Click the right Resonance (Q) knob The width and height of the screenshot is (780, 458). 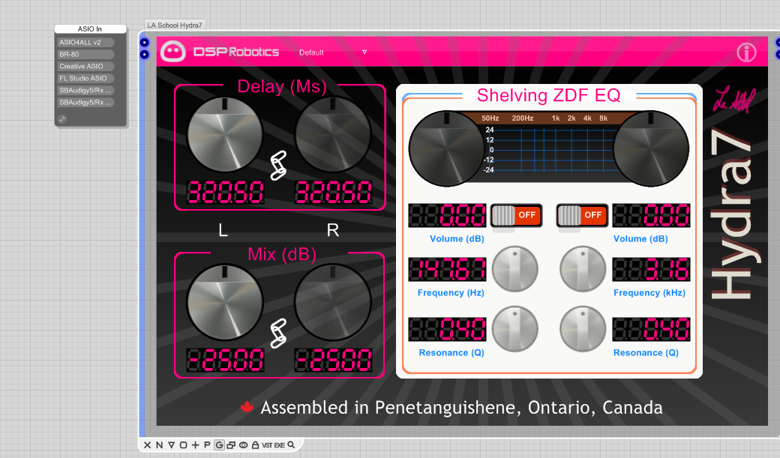[583, 329]
